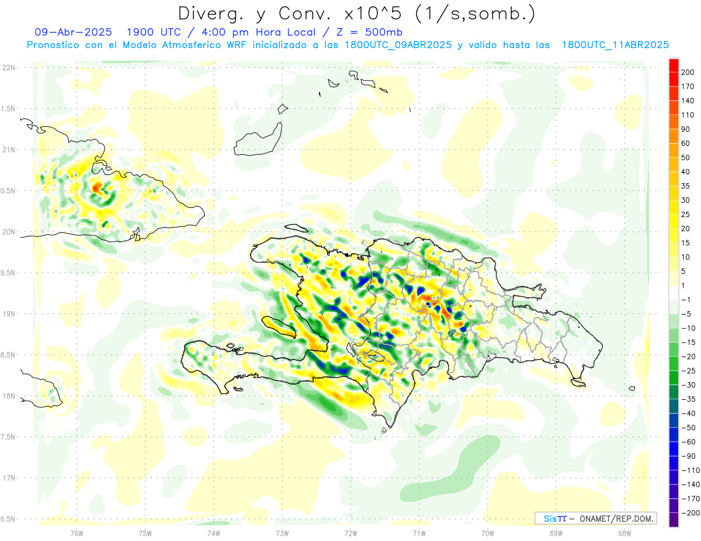Click the '1.5N' latitude label

click(8, 109)
